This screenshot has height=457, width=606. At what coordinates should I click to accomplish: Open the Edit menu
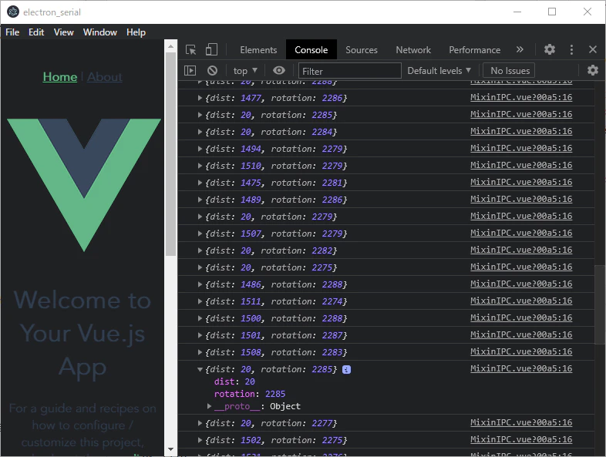tap(36, 32)
